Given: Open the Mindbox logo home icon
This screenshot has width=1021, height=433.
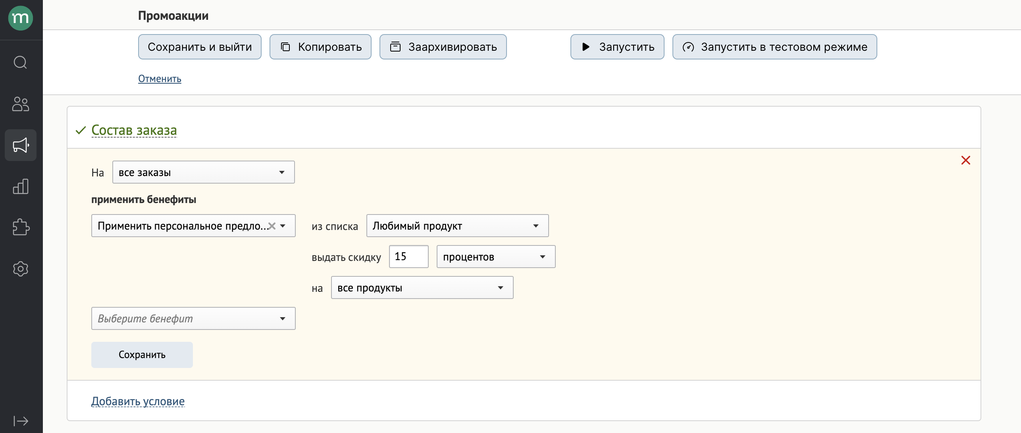Looking at the screenshot, I should pyautogui.click(x=21, y=18).
